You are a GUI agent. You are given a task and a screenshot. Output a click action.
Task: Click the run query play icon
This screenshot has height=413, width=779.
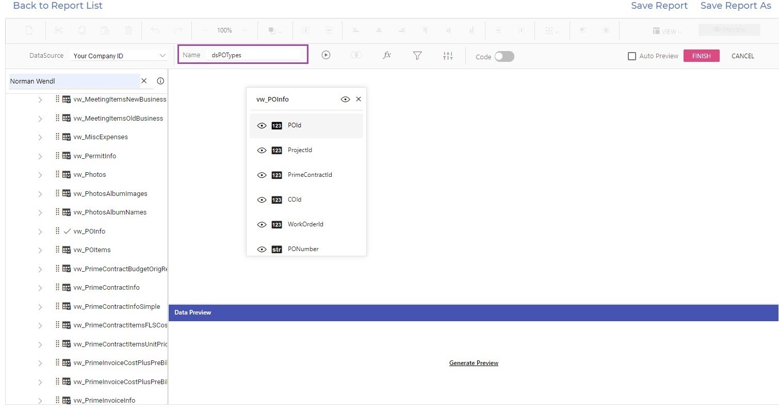click(326, 55)
